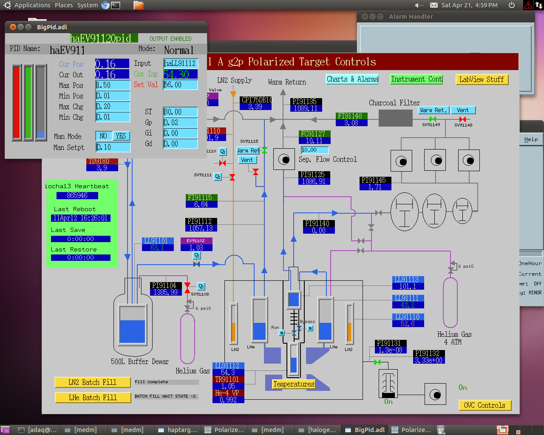Switch to adaq terminal in taskbar
The width and height of the screenshot is (544, 435).
pos(37,430)
